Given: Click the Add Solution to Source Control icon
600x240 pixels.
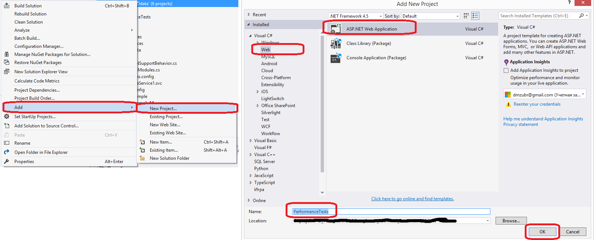Looking at the screenshot, I should (x=7, y=126).
